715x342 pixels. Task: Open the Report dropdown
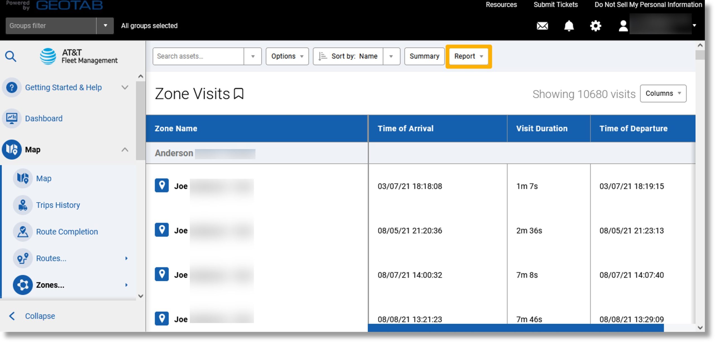pos(468,56)
